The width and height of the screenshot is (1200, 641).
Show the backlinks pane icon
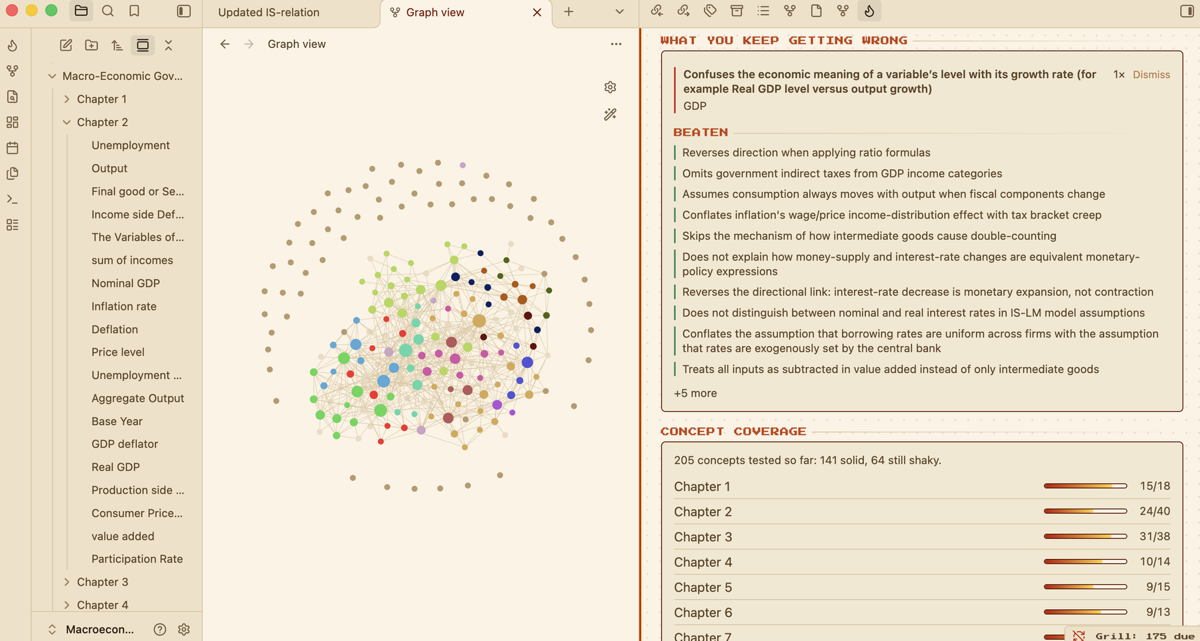click(657, 11)
